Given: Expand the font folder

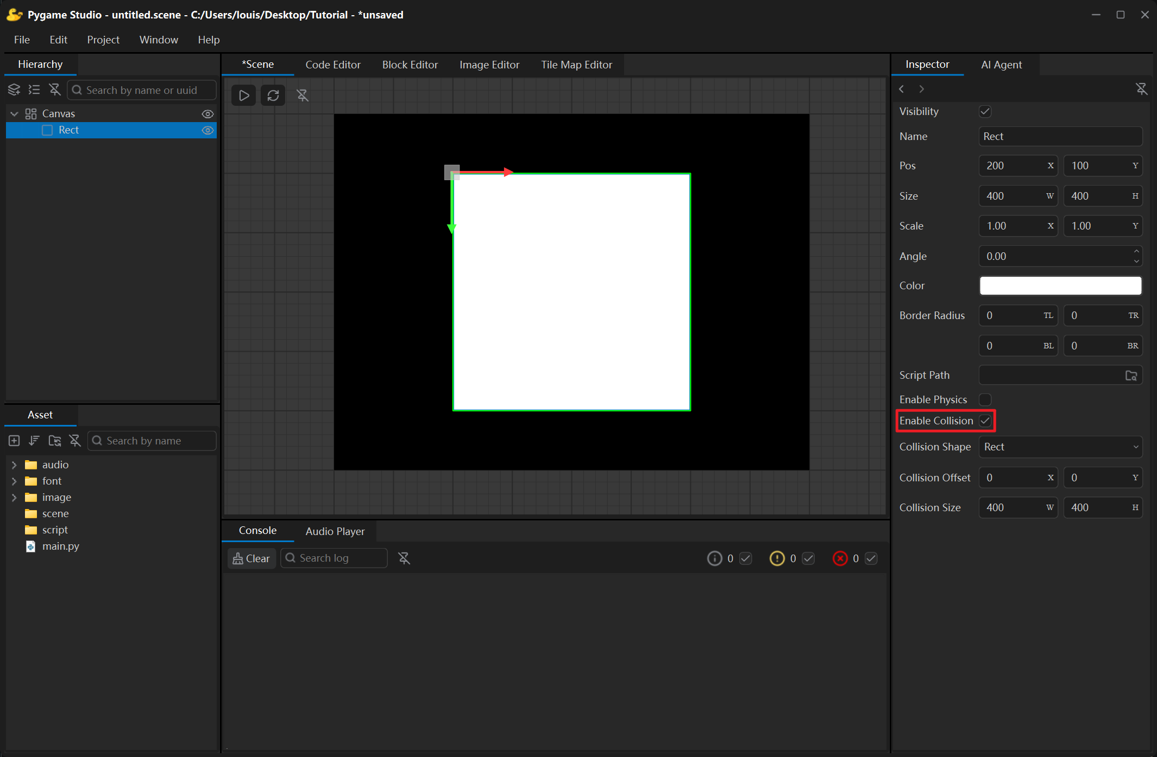Looking at the screenshot, I should pyautogui.click(x=14, y=481).
